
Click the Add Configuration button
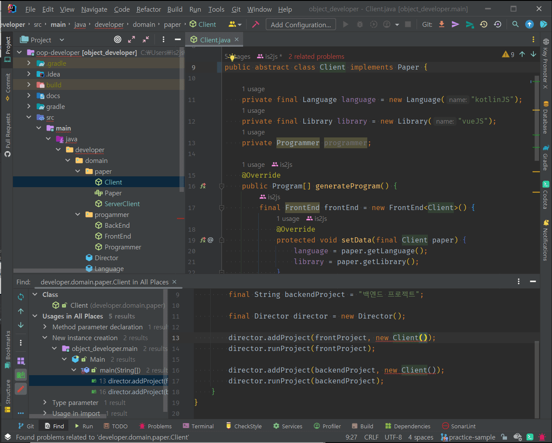(301, 25)
